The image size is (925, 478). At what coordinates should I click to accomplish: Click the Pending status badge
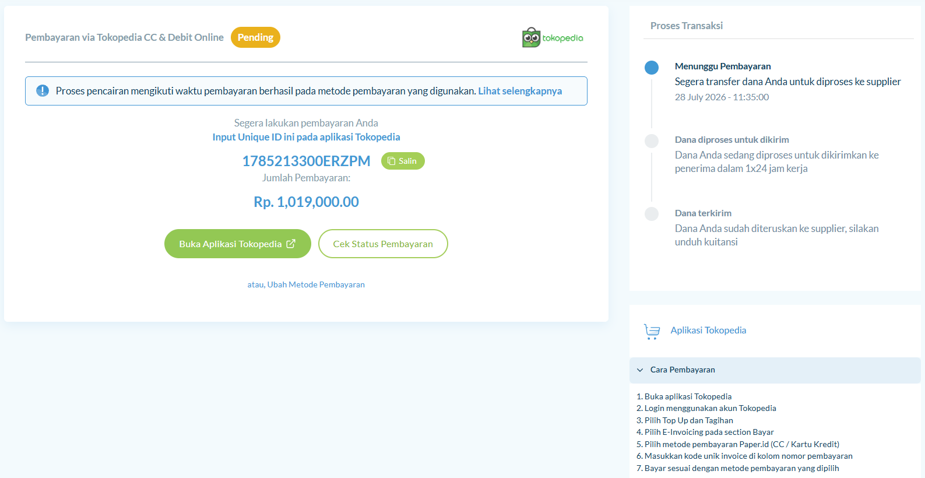255,37
